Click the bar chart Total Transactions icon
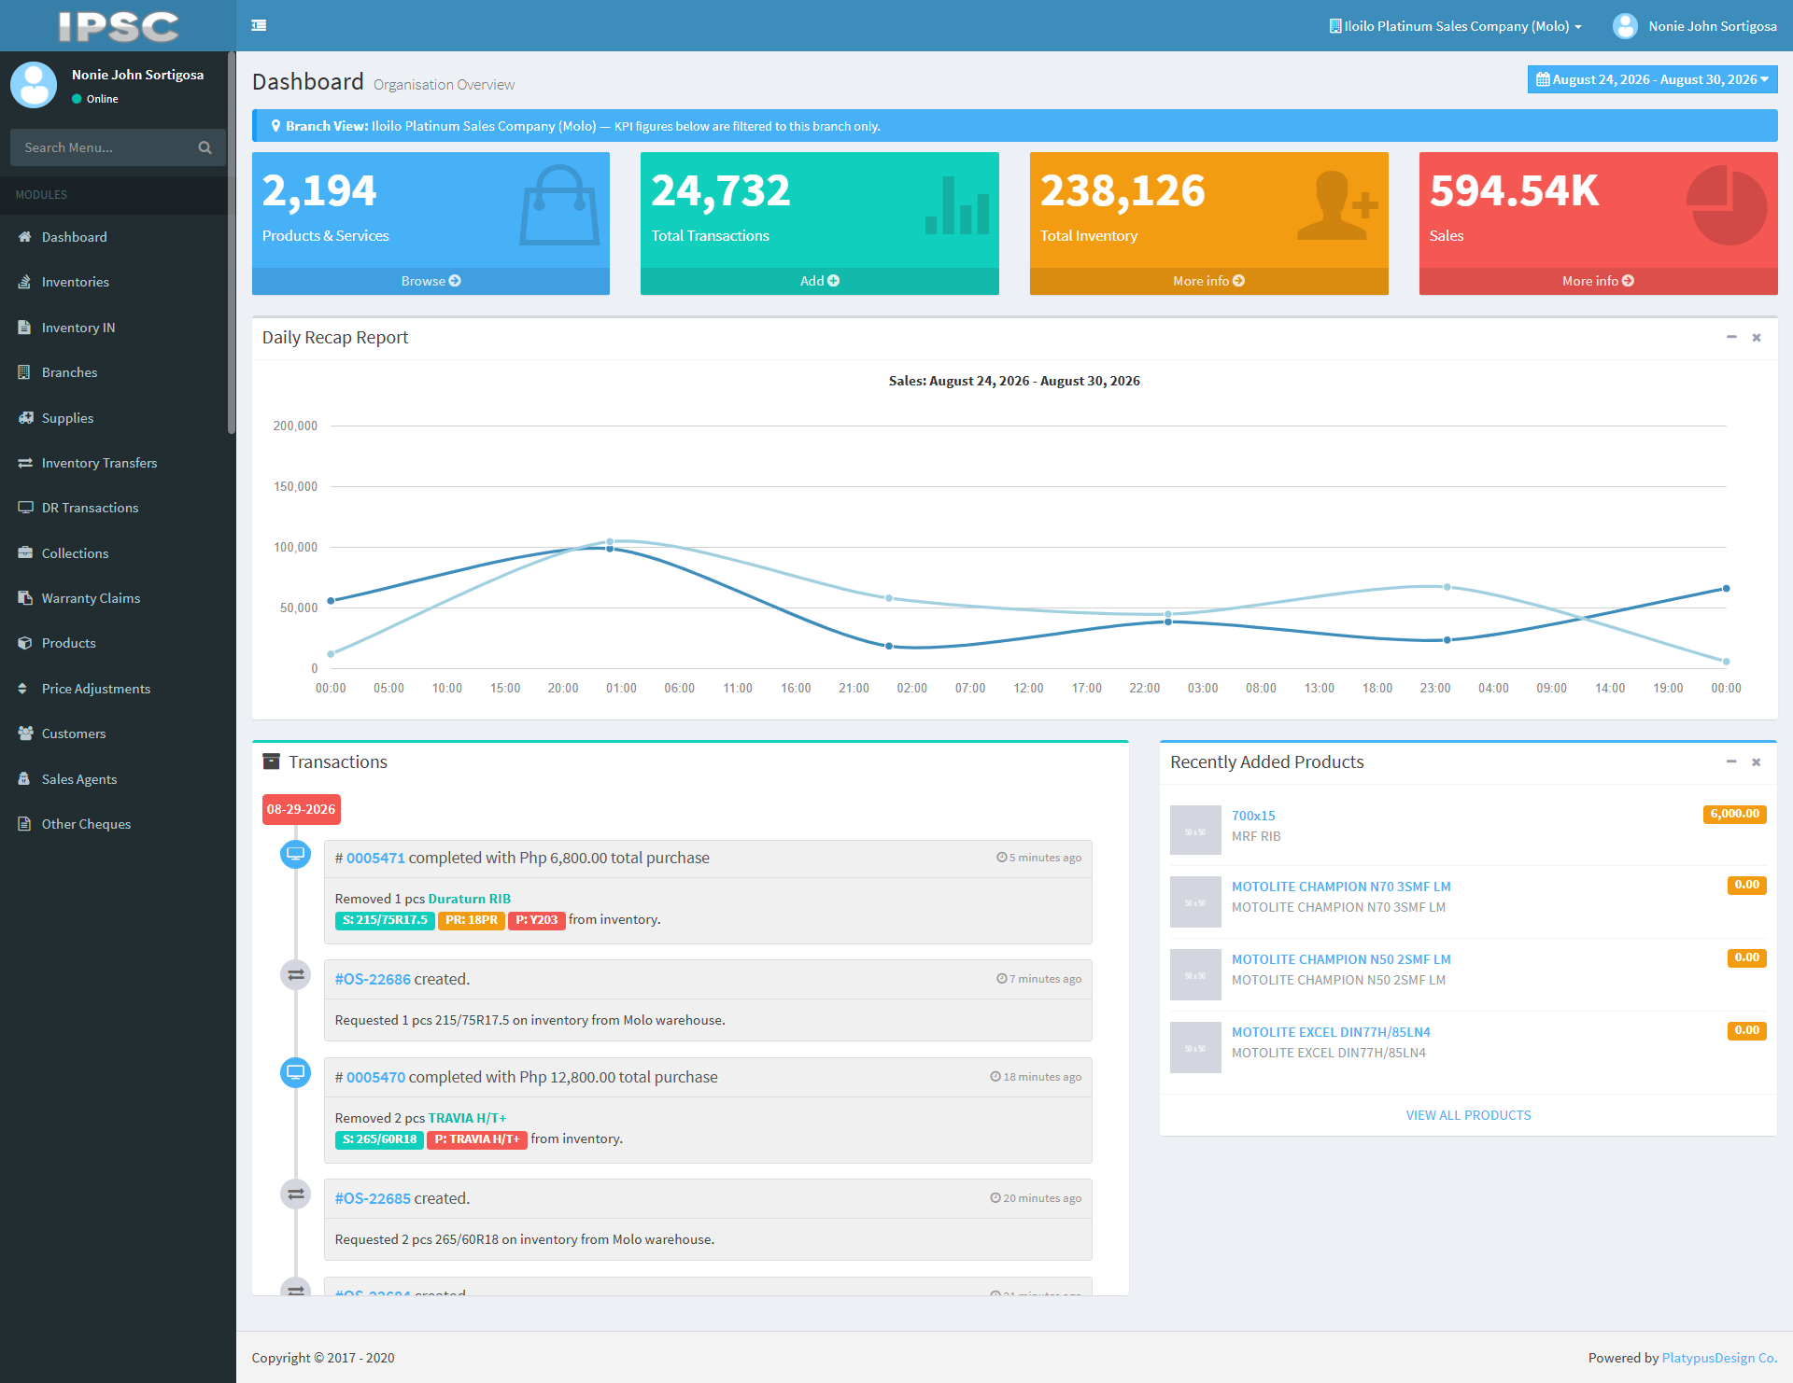 (x=957, y=205)
